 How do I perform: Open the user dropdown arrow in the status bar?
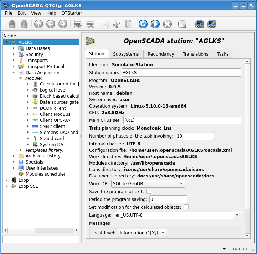pyautogui.click(x=225, y=249)
